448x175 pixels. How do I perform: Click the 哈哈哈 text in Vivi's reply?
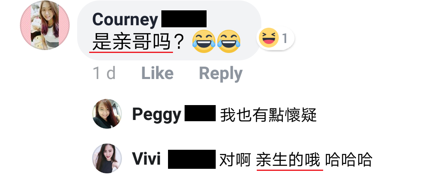pyautogui.click(x=348, y=160)
